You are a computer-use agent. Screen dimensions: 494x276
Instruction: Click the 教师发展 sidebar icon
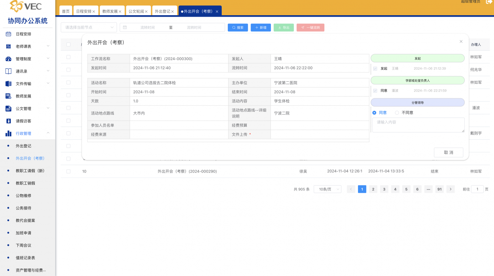pos(8,96)
